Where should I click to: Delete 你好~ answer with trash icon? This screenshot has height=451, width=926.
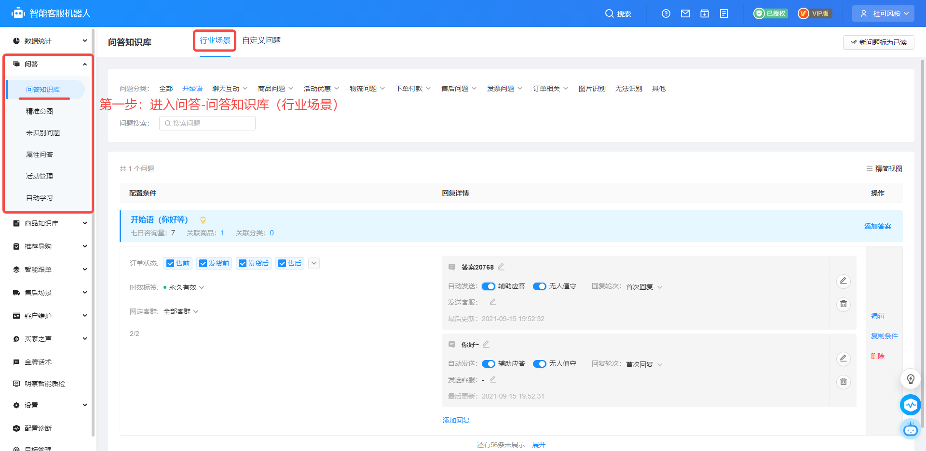tap(844, 382)
